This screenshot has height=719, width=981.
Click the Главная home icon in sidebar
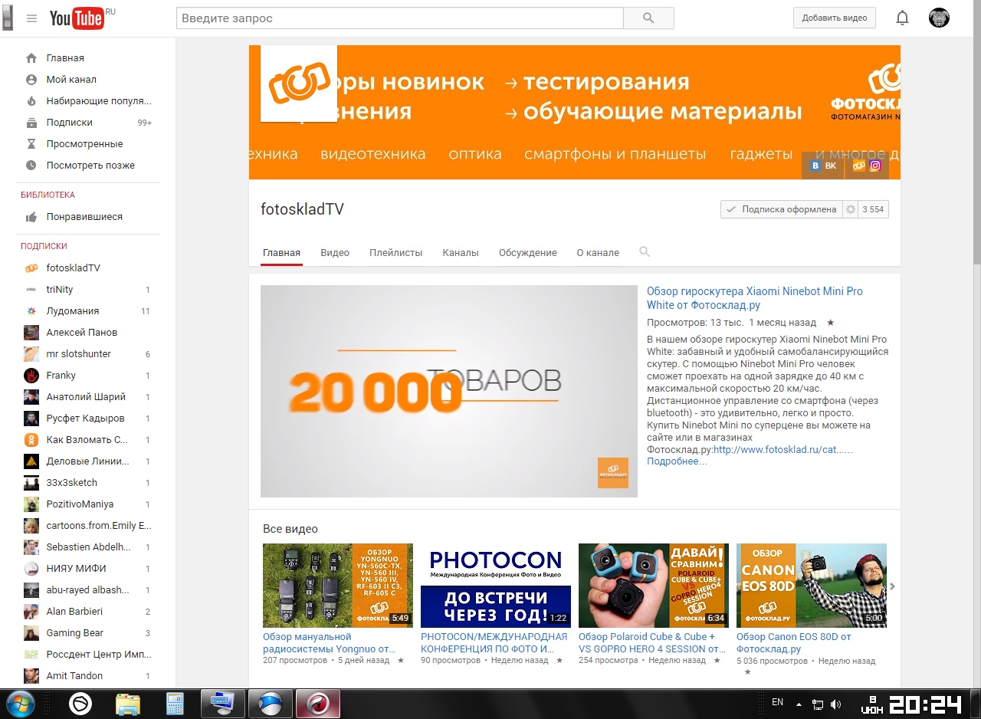31,58
